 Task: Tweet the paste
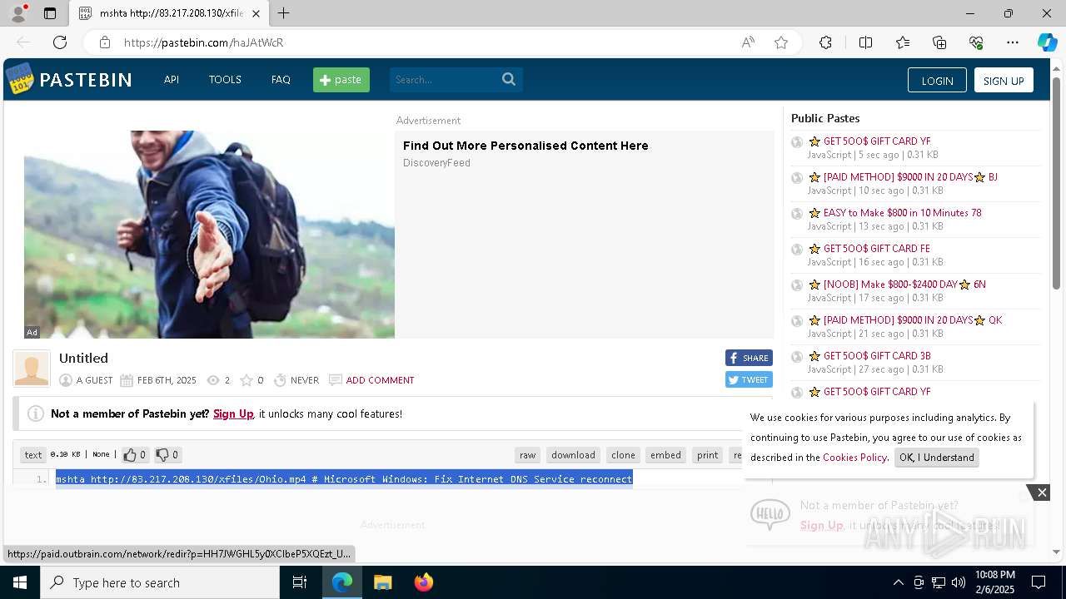click(749, 379)
